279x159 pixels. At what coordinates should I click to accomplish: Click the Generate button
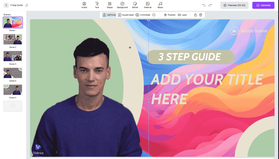pos(263,5)
